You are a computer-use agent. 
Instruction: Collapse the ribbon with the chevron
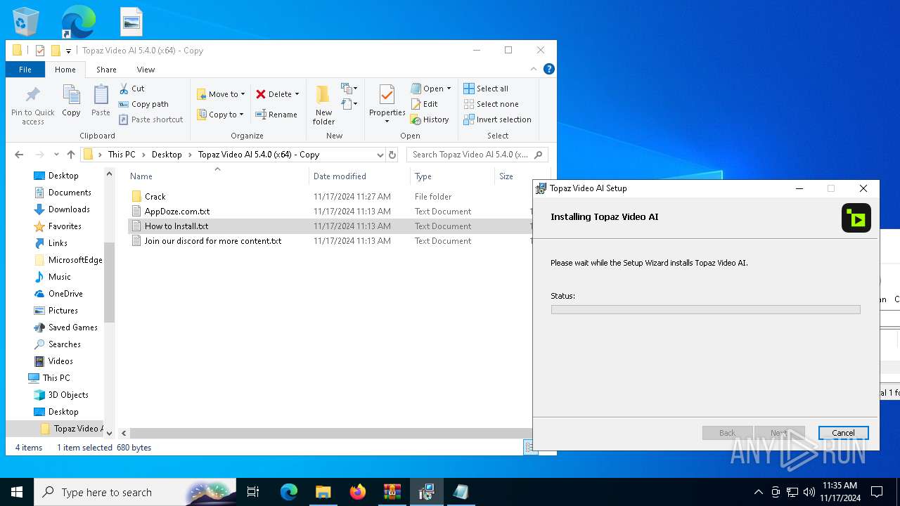pos(532,69)
